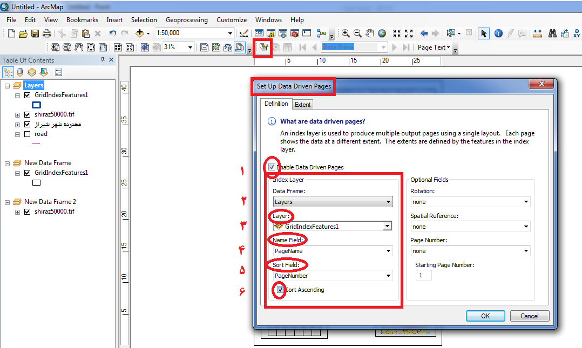Zoom layout to whole page
Image resolution: width=582 pixels, height=348 pixels.
click(x=91, y=47)
